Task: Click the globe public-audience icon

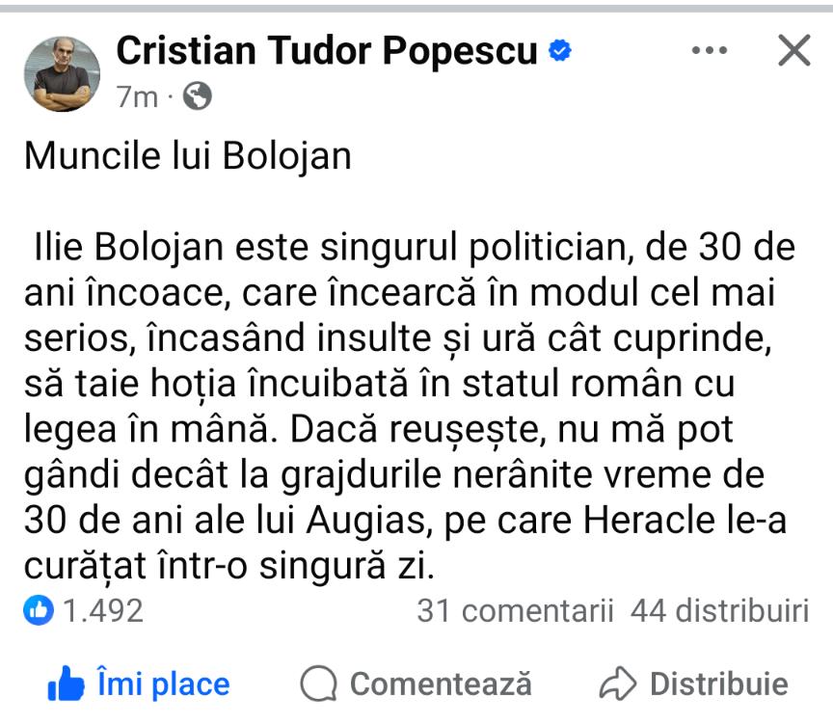Action: tap(197, 95)
